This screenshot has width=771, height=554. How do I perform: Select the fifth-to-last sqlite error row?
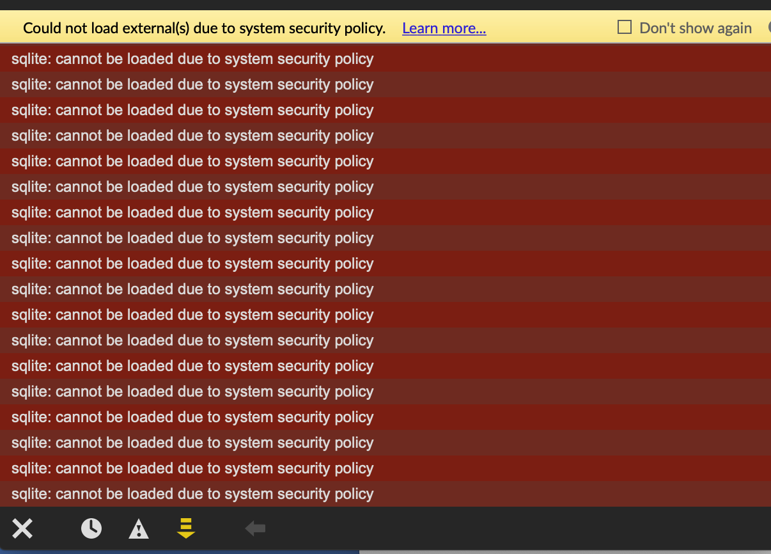[385, 392]
